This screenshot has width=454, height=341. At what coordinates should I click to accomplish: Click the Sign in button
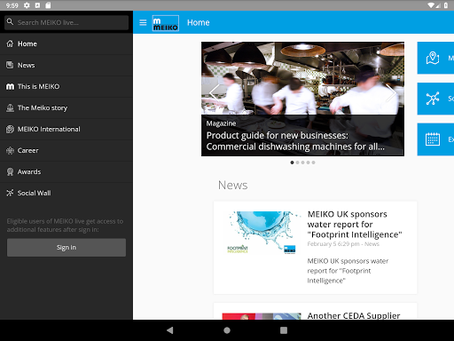pyautogui.click(x=67, y=248)
